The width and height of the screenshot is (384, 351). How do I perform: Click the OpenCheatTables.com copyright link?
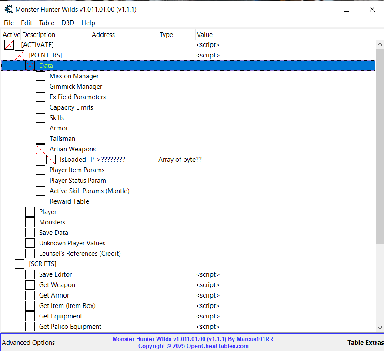click(x=193, y=346)
